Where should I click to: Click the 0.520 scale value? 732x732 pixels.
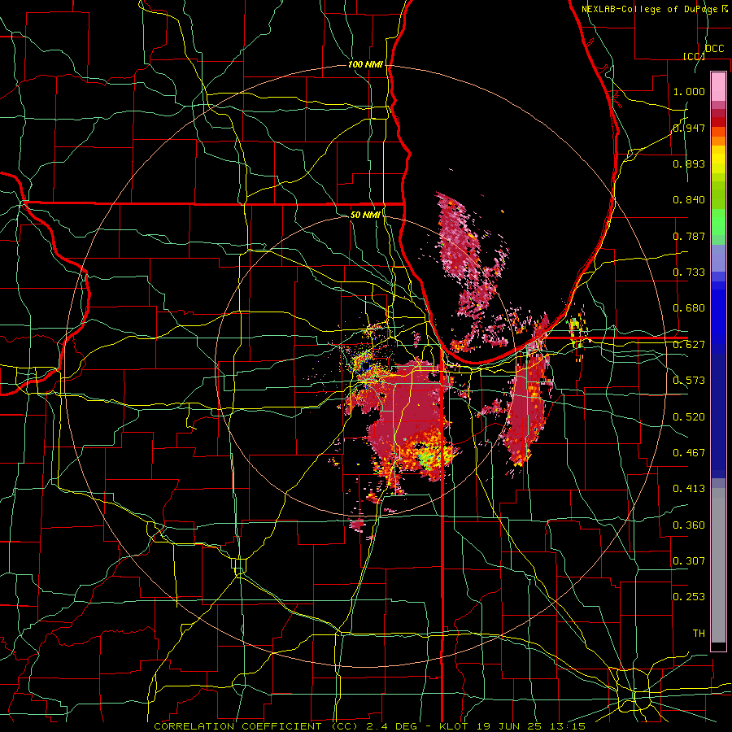(689, 416)
